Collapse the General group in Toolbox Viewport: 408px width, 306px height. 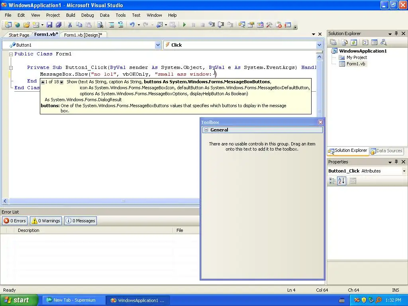[x=206, y=129]
